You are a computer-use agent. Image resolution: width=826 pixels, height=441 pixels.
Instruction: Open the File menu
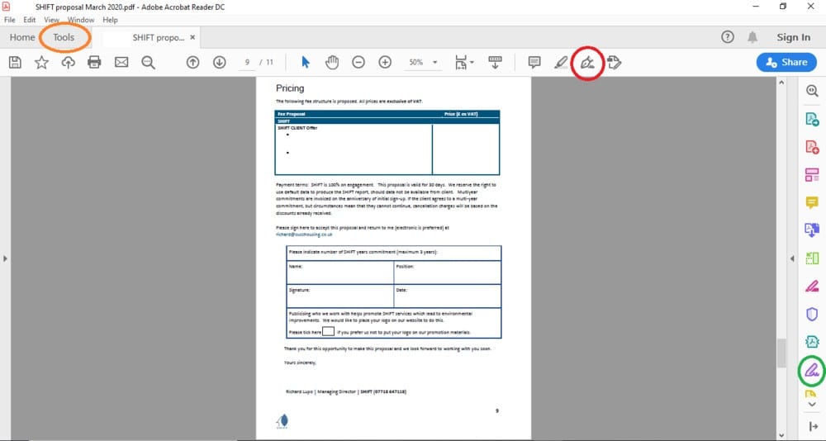tap(10, 20)
